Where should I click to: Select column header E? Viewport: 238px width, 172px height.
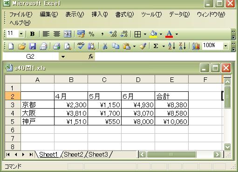(171, 80)
